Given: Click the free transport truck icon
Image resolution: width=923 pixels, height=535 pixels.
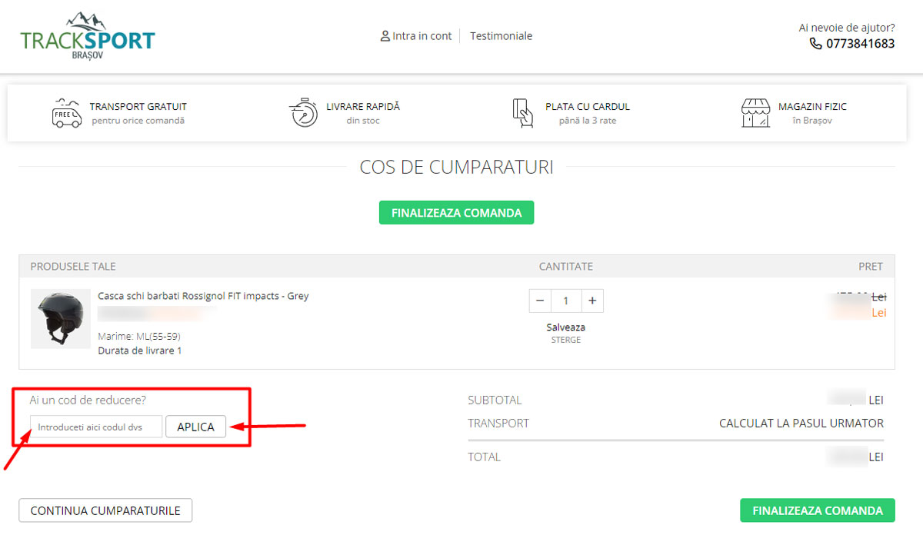Looking at the screenshot, I should 66,113.
